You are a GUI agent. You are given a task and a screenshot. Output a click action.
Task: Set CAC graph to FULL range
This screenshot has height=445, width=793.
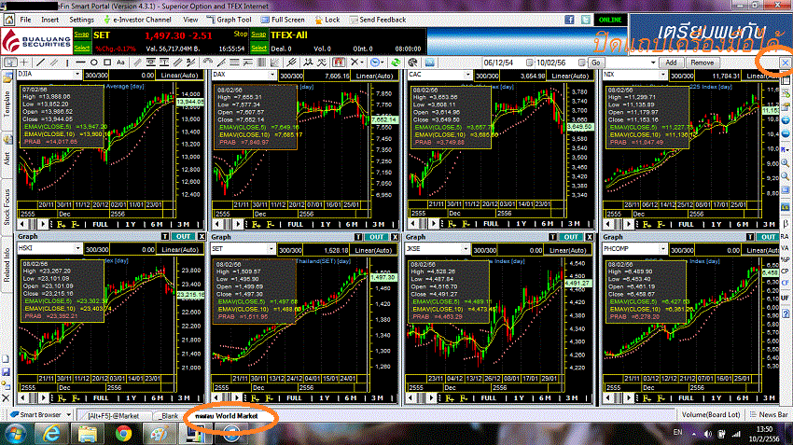[x=491, y=224]
